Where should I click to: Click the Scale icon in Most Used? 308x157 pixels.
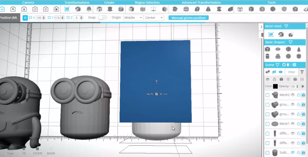point(281,35)
